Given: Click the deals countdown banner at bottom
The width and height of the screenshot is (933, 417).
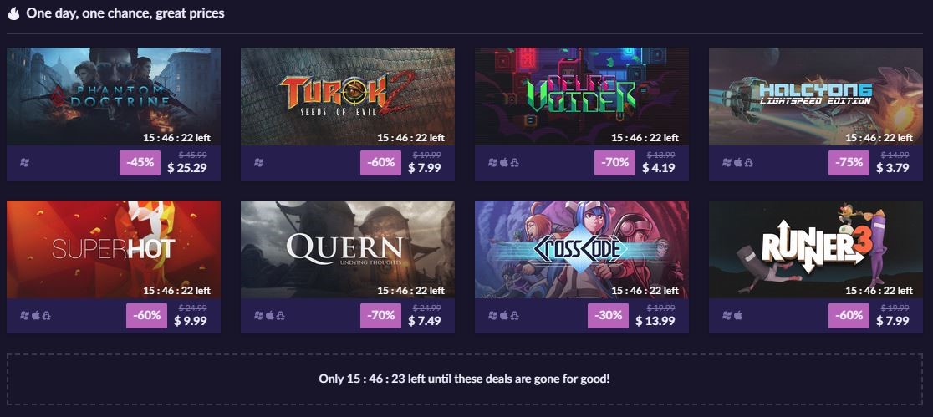Looking at the screenshot, I should (x=464, y=379).
